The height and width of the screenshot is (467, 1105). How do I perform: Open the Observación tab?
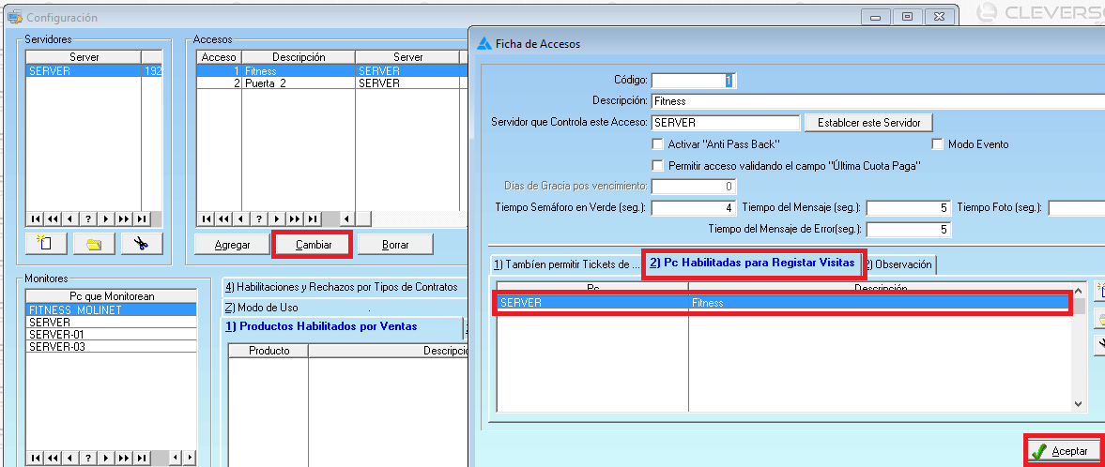click(x=899, y=264)
